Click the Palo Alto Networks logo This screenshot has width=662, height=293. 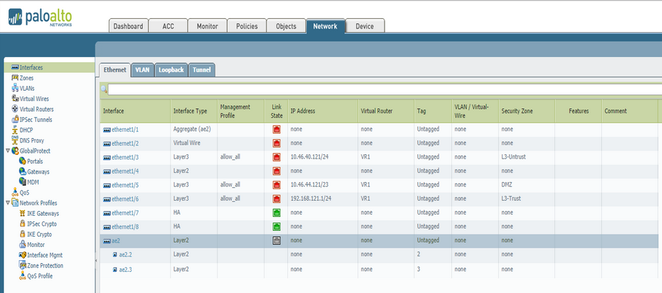pyautogui.click(x=40, y=18)
